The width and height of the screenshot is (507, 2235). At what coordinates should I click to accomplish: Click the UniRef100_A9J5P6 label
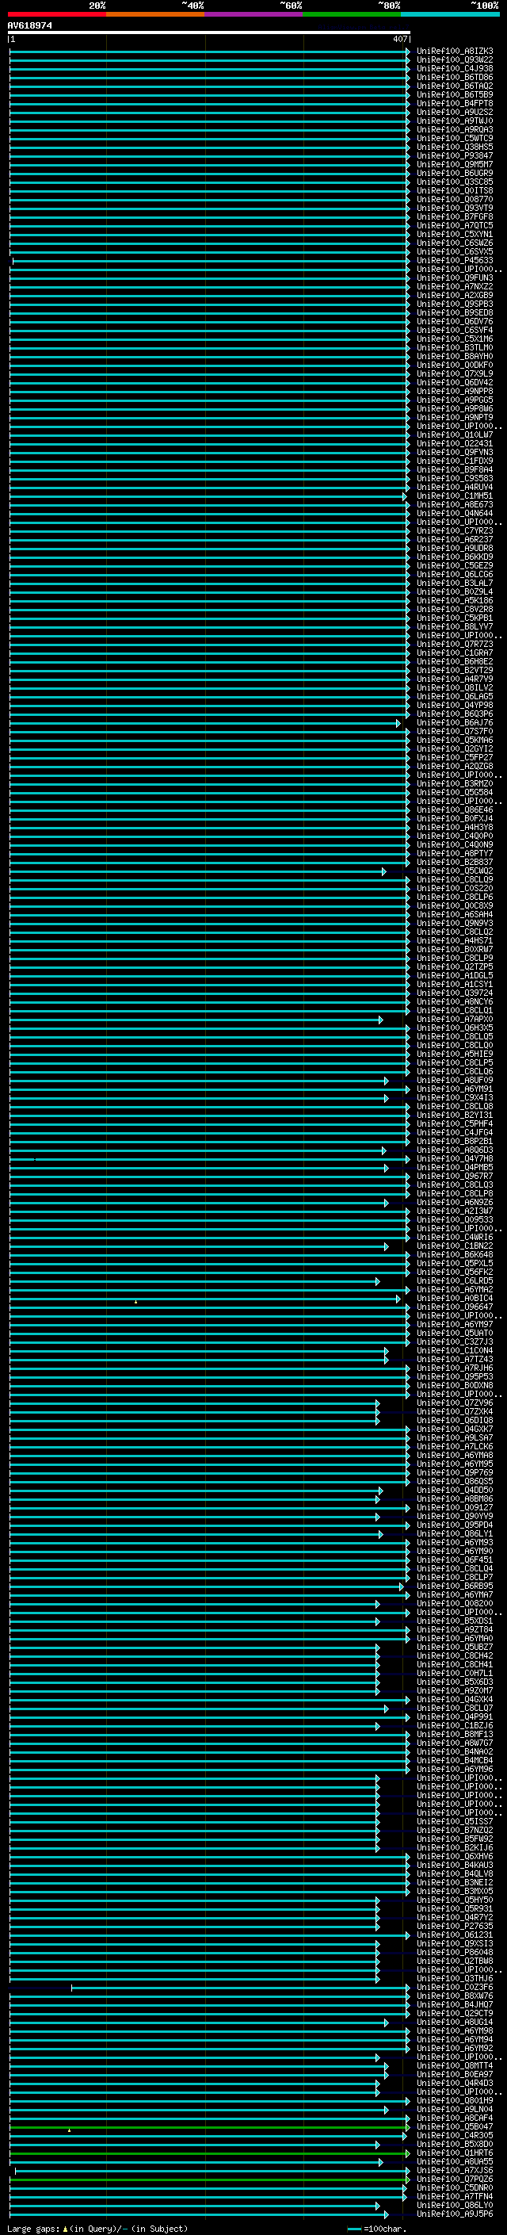(x=455, y=2214)
